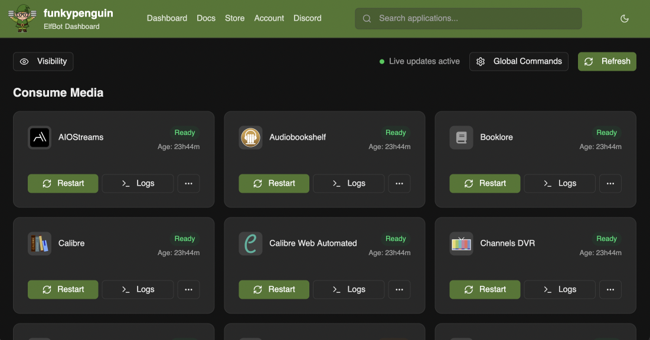Open Channels DVR more options menu

tap(610, 289)
